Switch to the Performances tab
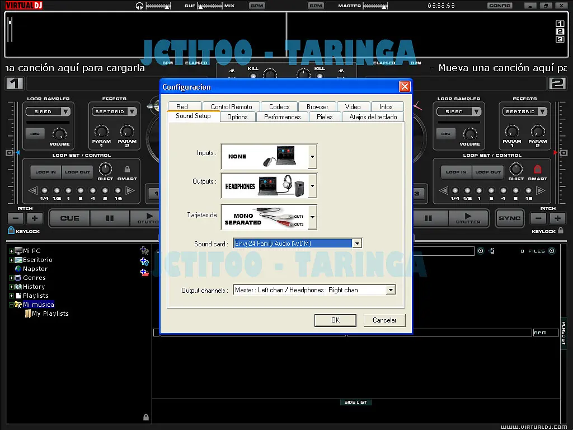 tap(282, 117)
